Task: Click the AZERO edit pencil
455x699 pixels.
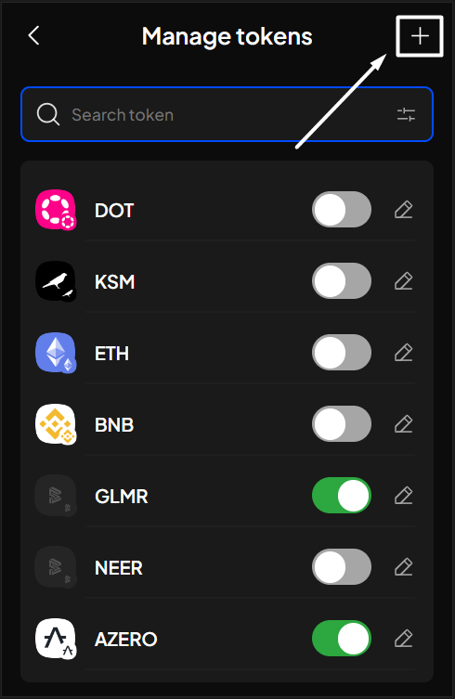Action: click(x=404, y=639)
